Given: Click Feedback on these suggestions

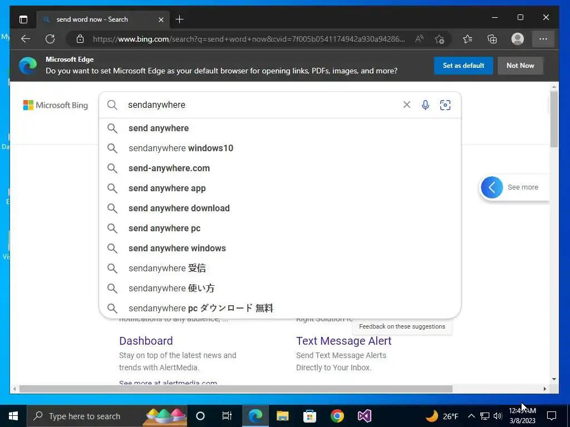Looking at the screenshot, I should [402, 326].
